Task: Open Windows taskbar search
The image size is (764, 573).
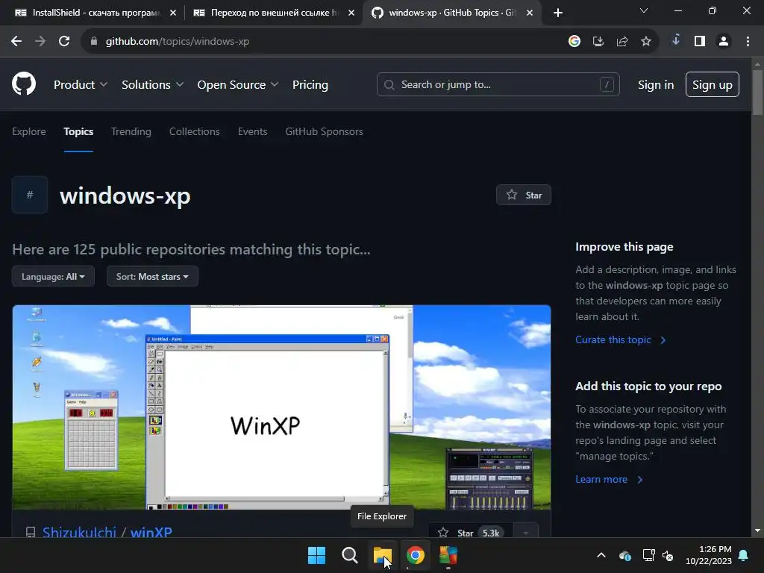Action: 349,555
